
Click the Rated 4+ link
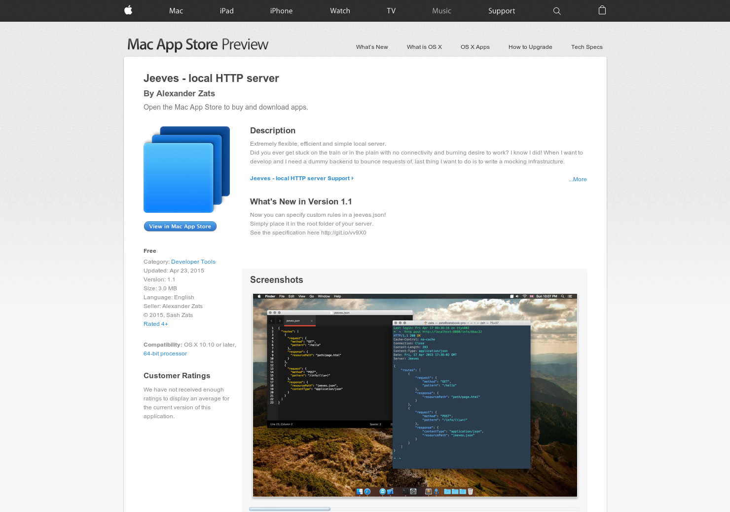(x=156, y=324)
